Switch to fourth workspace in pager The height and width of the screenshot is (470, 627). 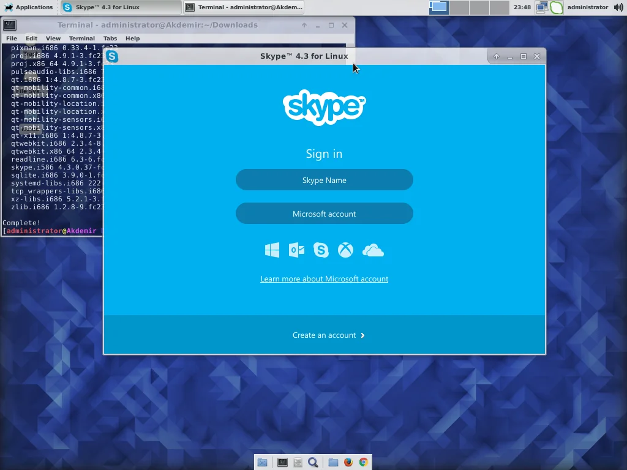pos(499,7)
